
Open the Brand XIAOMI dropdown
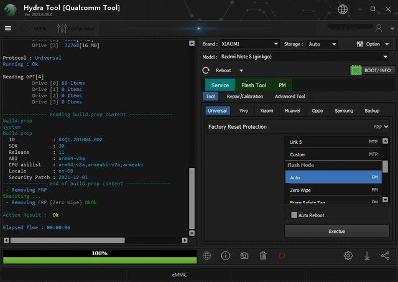coord(250,44)
